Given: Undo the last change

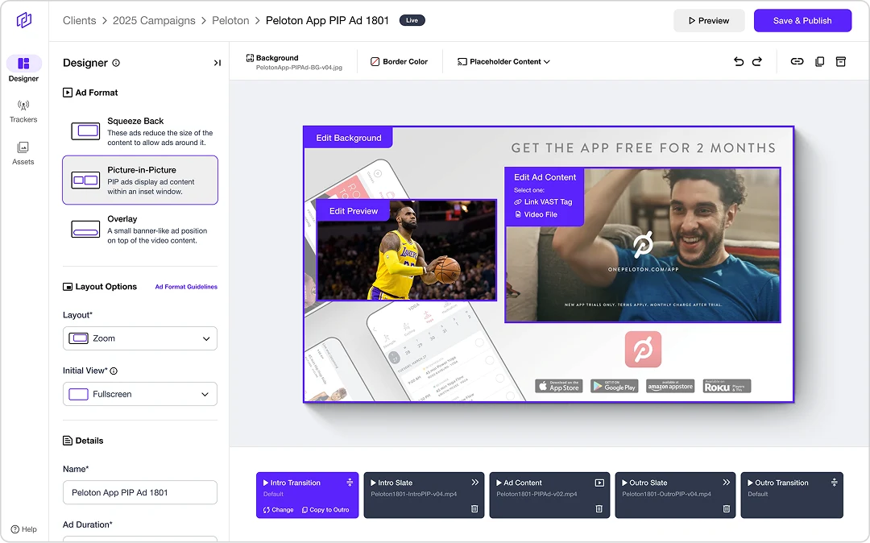Looking at the screenshot, I should [x=739, y=61].
